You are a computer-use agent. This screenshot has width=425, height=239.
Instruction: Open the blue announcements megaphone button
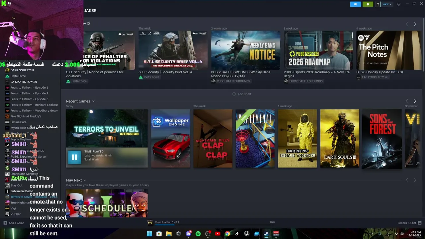[x=355, y=4]
